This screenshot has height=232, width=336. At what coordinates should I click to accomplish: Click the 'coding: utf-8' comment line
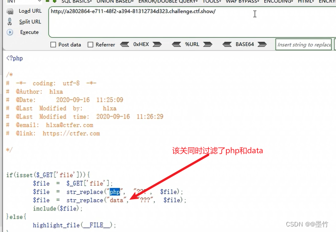(x=52, y=83)
